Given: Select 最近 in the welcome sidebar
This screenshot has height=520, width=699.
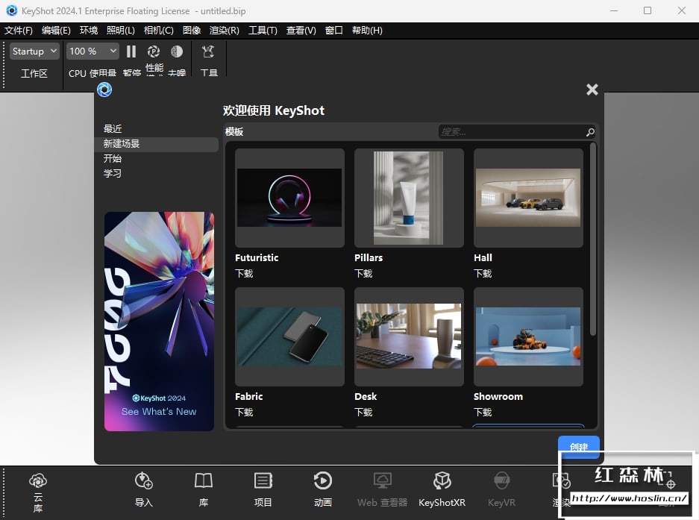Looking at the screenshot, I should pyautogui.click(x=113, y=129).
